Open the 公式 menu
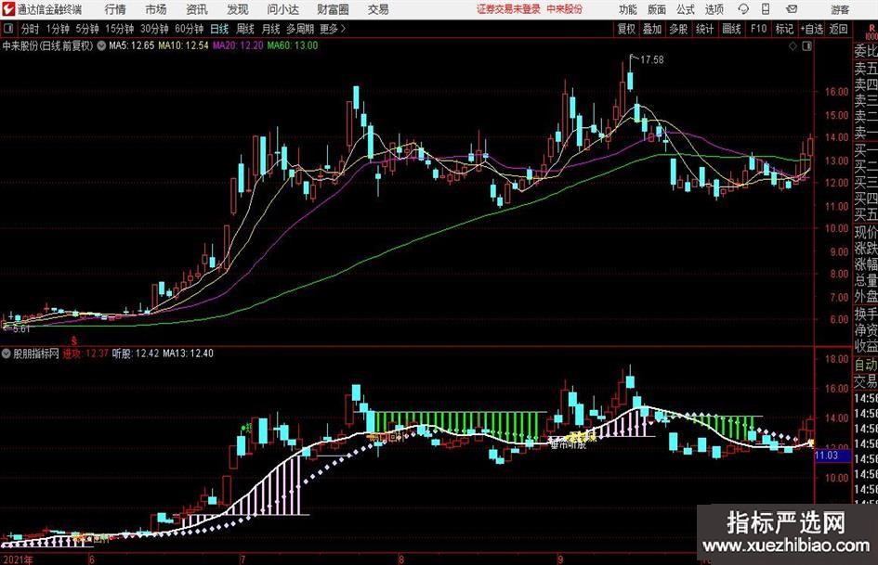Viewport: 878px width, 565px height. tap(685, 9)
